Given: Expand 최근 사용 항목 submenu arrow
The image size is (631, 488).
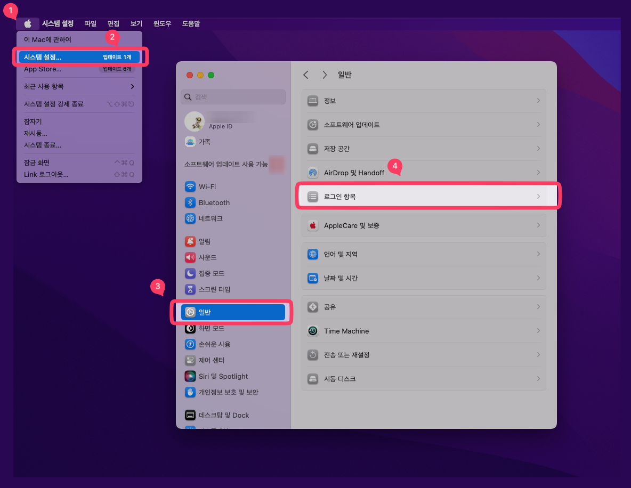Looking at the screenshot, I should (x=132, y=86).
